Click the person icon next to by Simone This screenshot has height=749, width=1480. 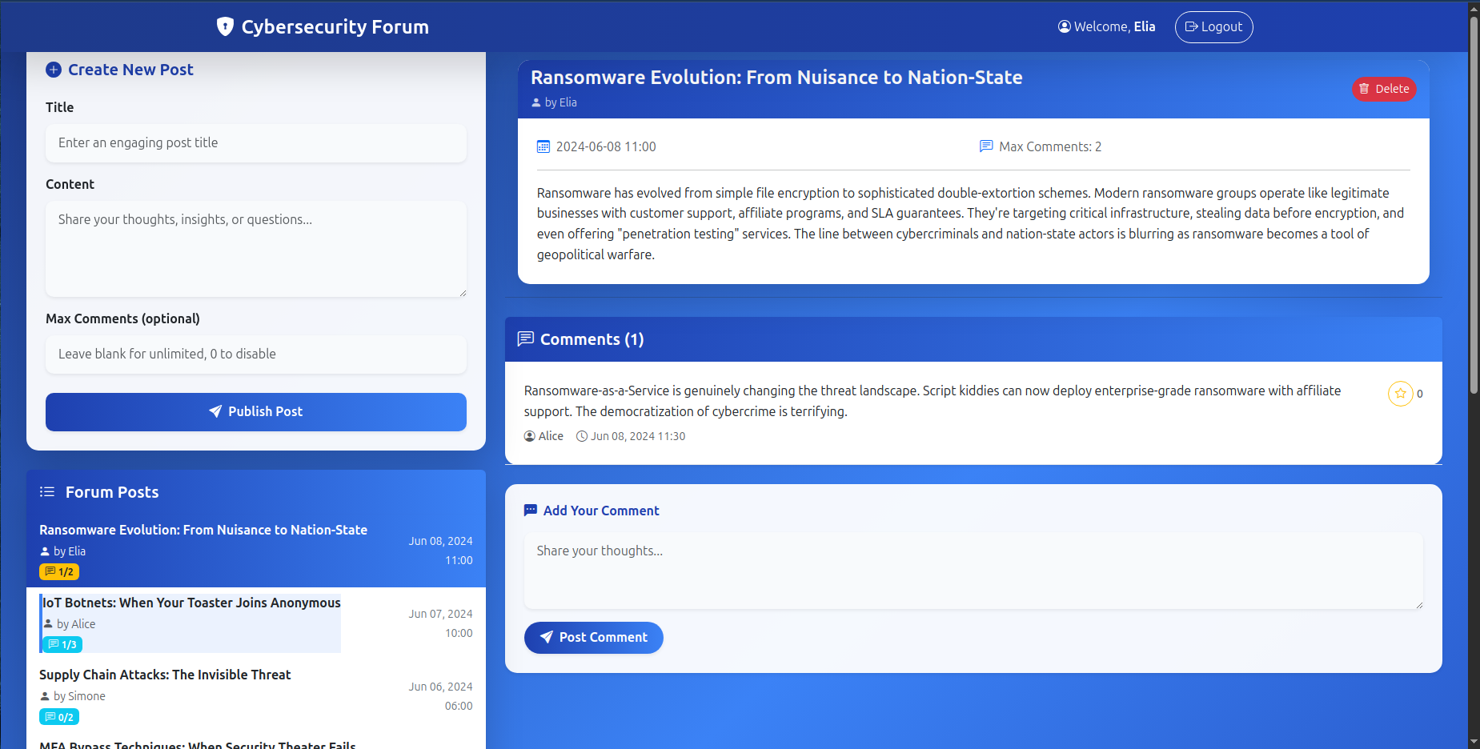point(45,696)
